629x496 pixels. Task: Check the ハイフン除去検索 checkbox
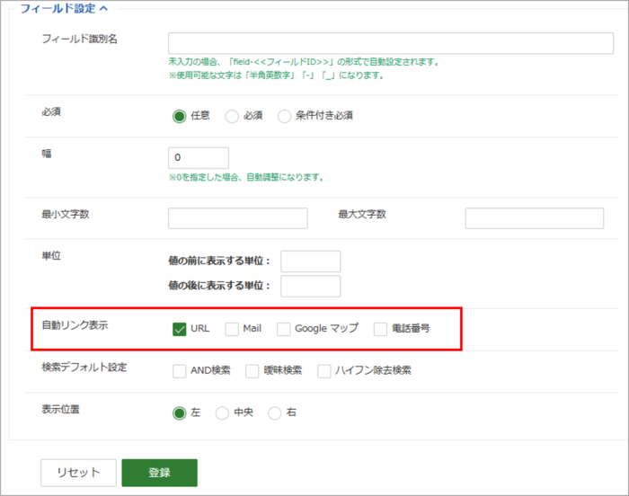click(324, 371)
